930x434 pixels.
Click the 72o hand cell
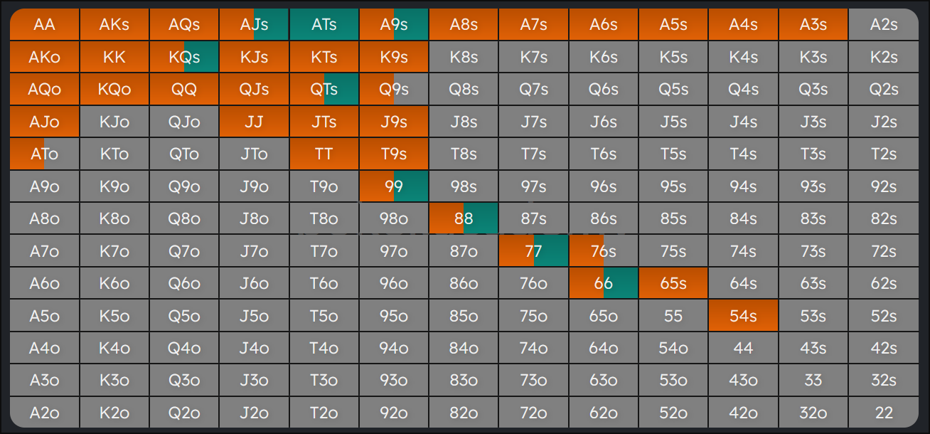point(533,413)
